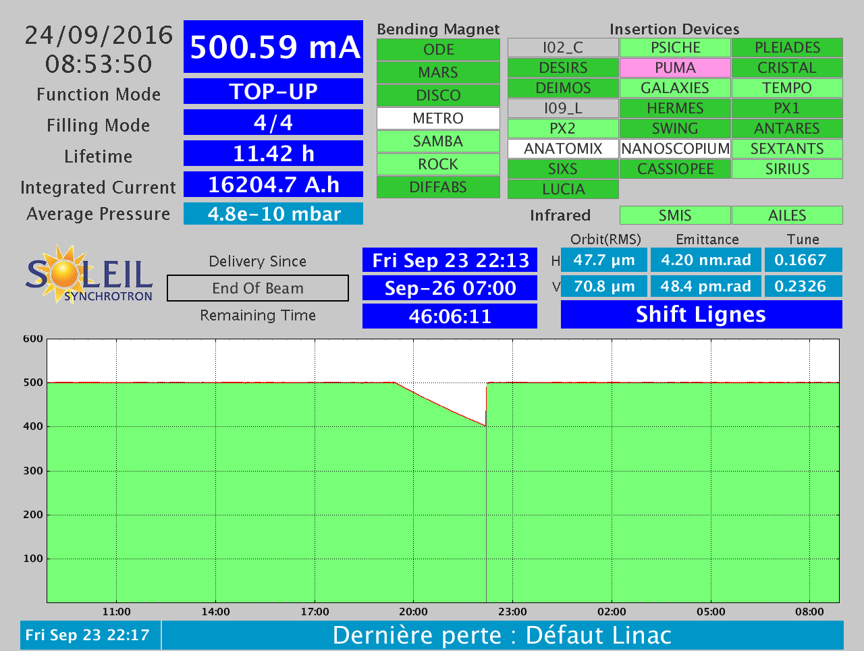864x651 pixels.
Task: Click the SWING beamline box
Action: 675,129
